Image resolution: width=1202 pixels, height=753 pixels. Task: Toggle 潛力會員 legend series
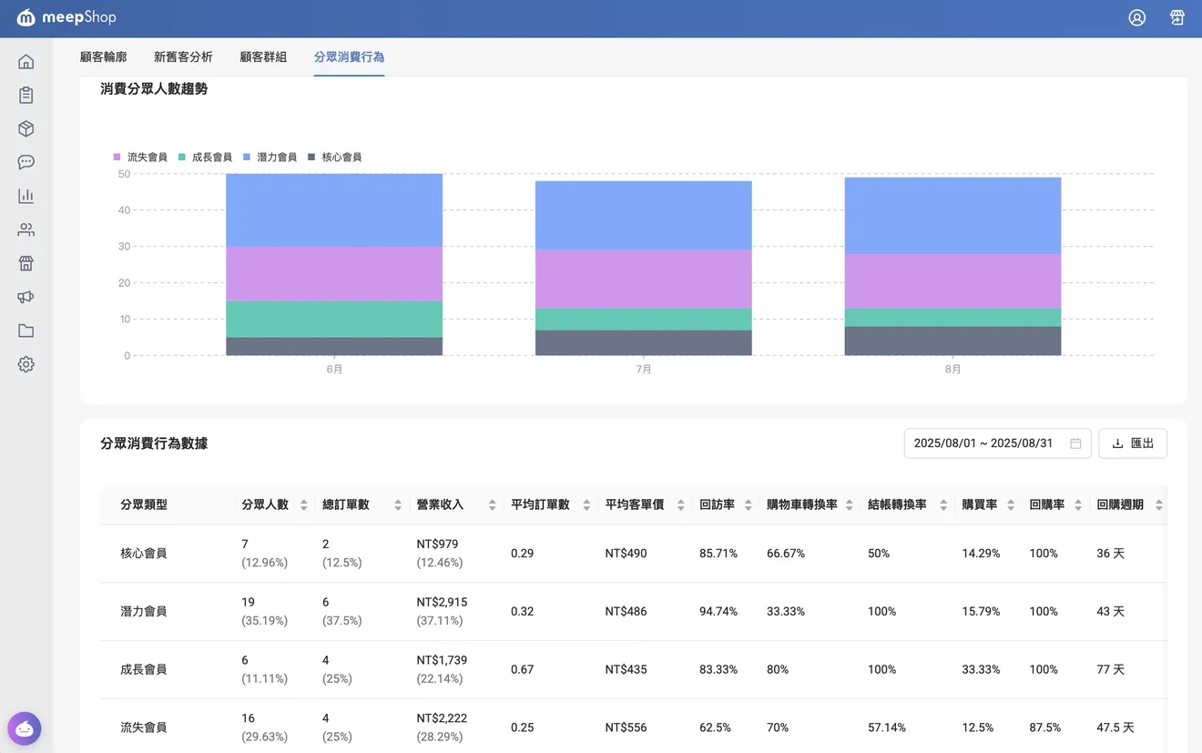pos(270,157)
